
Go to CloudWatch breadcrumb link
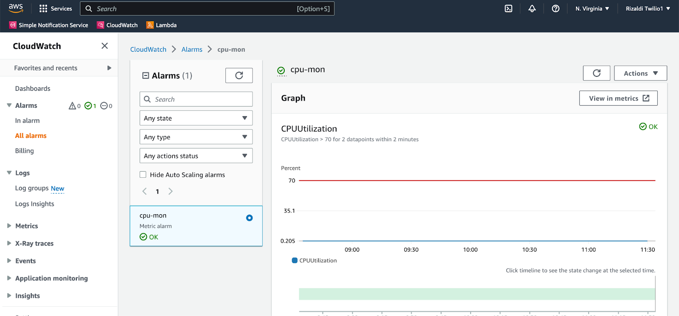tap(148, 49)
